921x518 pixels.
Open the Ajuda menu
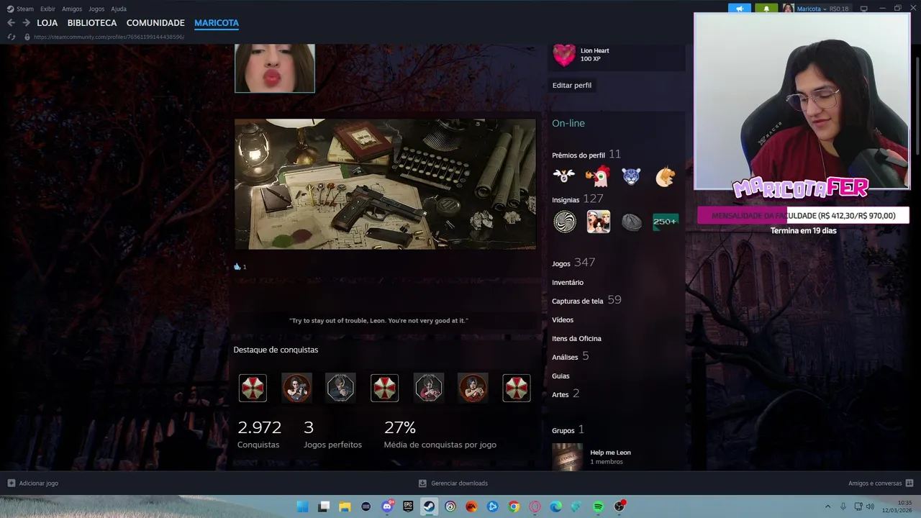119,9
